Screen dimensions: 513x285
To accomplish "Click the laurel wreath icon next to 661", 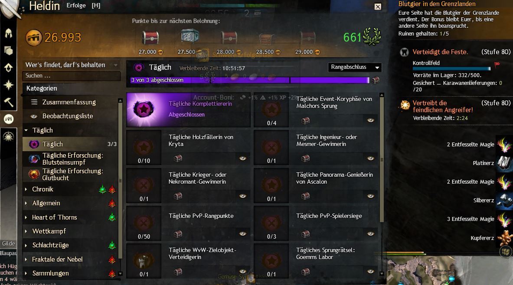I will [x=372, y=37].
